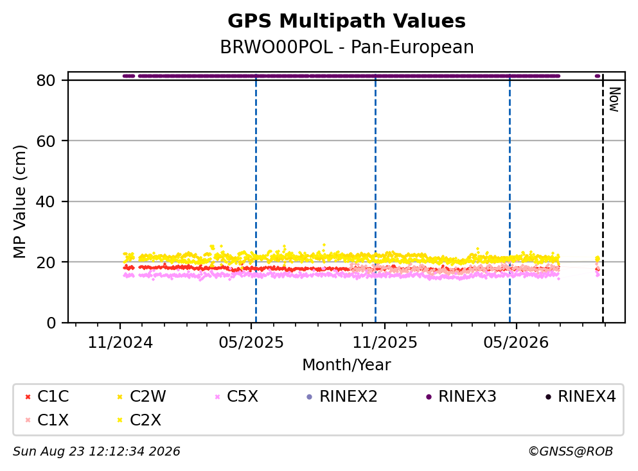Click the ©GNSS@ROB copyright text
Screen dimensions: 638x471
(571, 452)
